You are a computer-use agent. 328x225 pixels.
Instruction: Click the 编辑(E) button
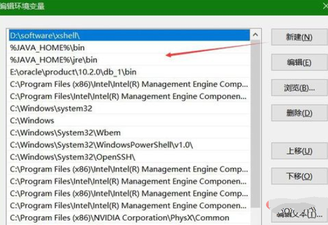point(299,62)
